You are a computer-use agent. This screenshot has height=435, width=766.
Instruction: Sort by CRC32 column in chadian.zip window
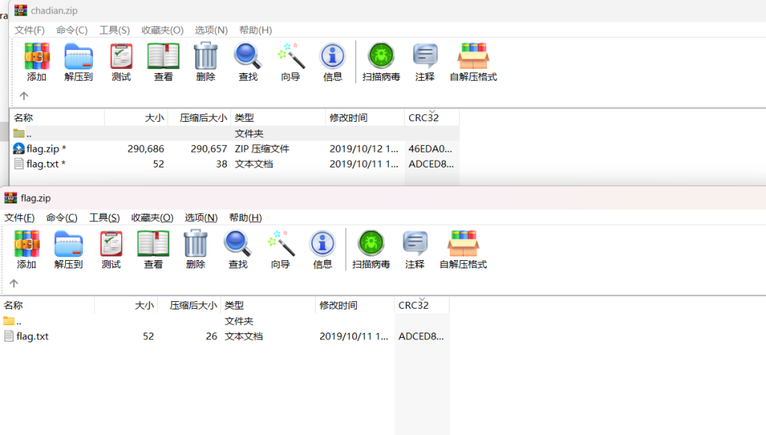423,118
